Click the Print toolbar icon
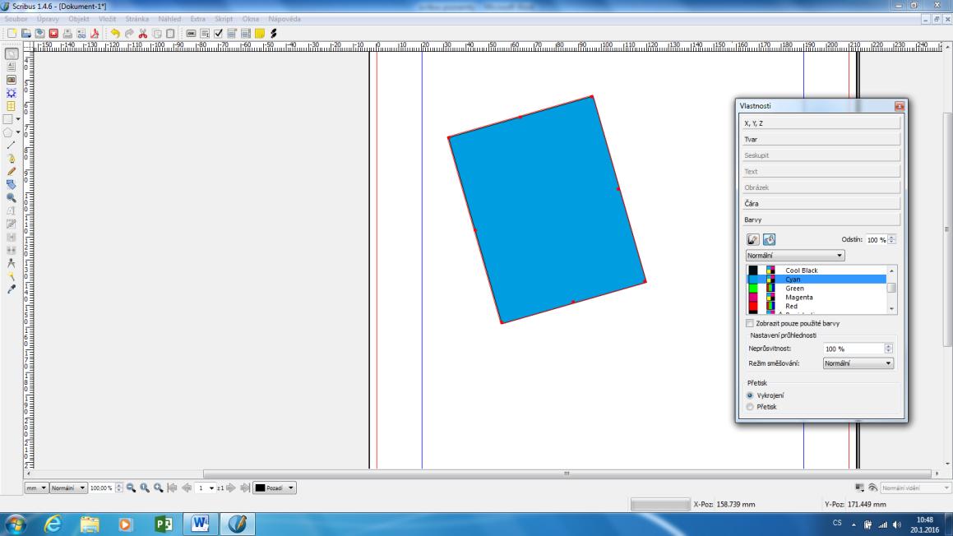Viewport: 953px width, 536px height. [x=67, y=34]
